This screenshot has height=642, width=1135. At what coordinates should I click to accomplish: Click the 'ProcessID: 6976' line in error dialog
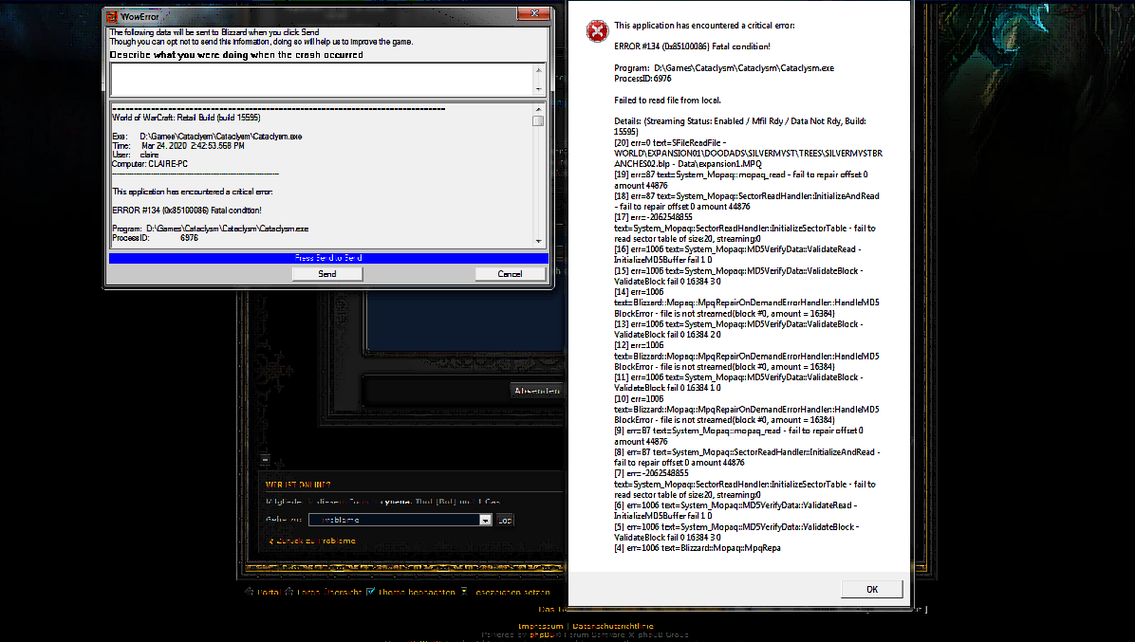[x=642, y=79]
